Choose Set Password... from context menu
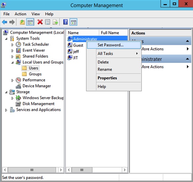193x182 pixels. coord(114,45)
